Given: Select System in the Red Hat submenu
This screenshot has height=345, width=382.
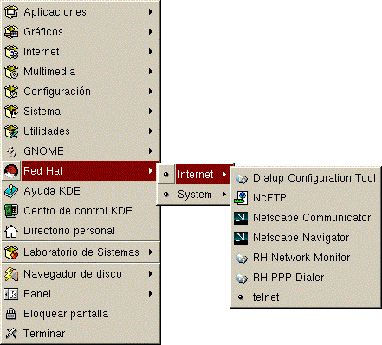Looking at the screenshot, I should coord(195,195).
